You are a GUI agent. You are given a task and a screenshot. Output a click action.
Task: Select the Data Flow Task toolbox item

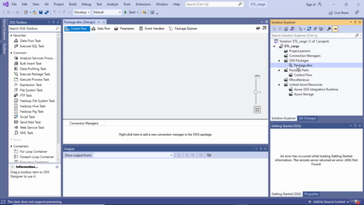pos(30,40)
